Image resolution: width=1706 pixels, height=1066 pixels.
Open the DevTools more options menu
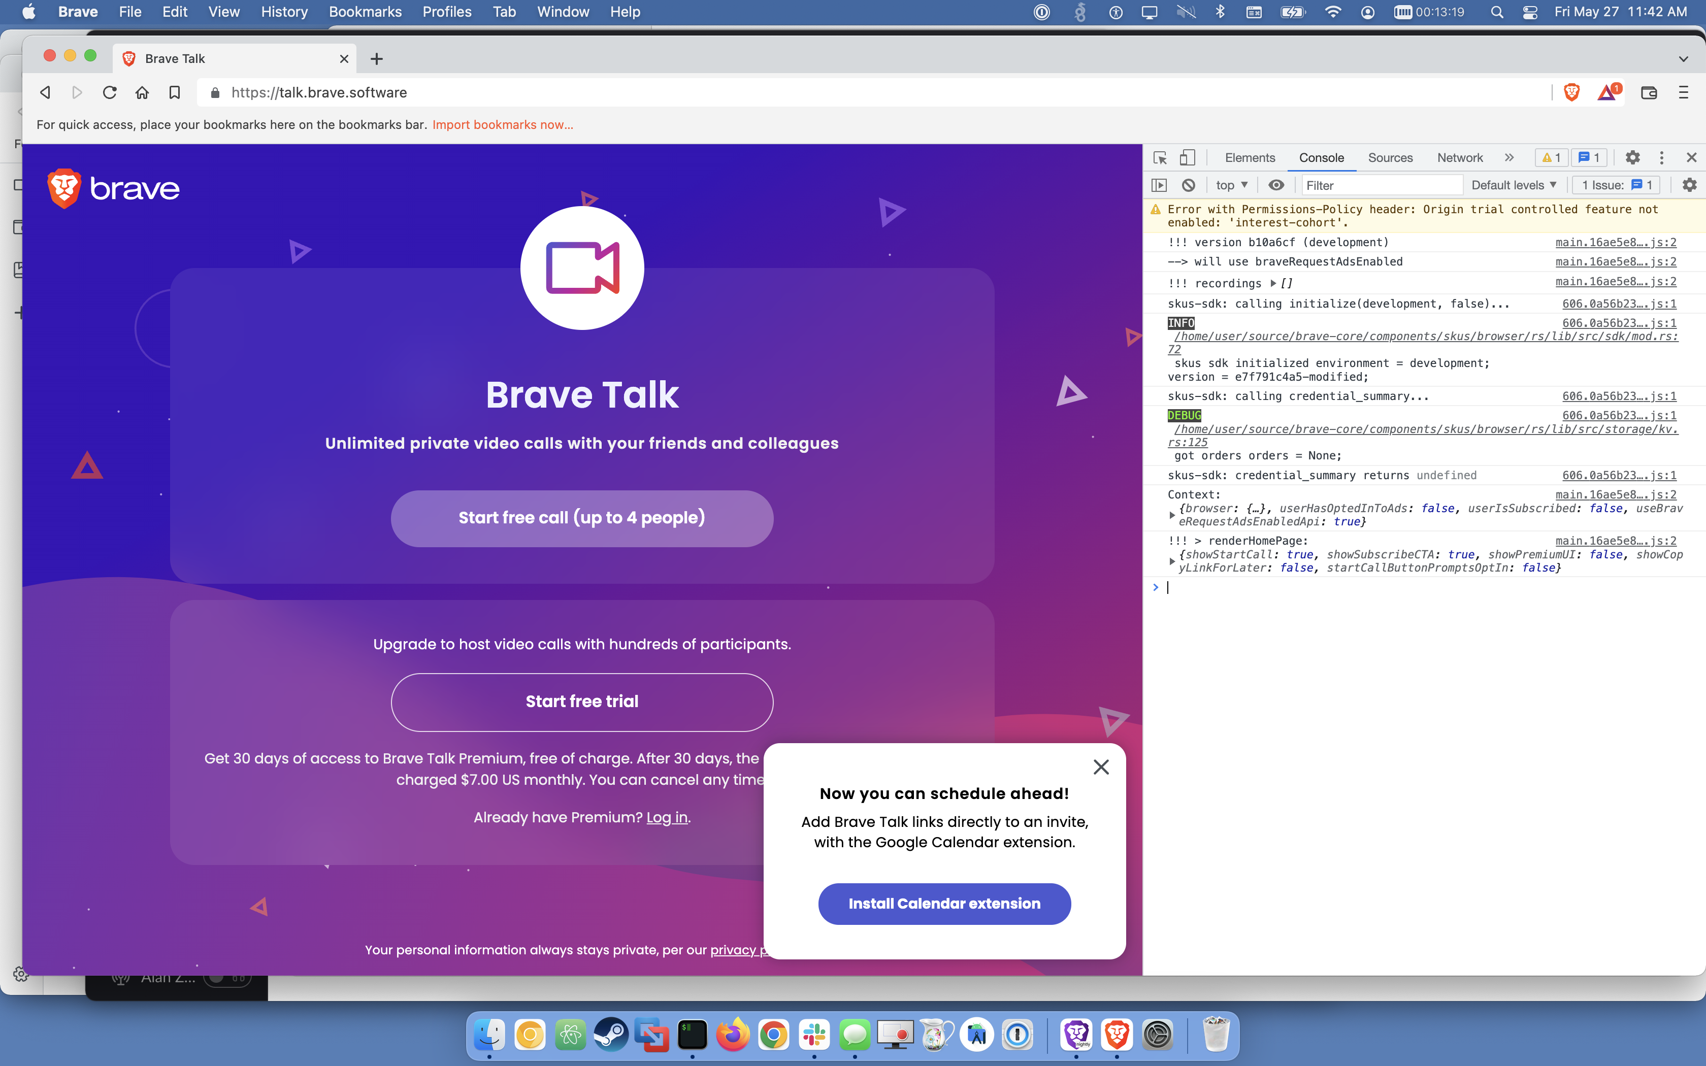[1661, 157]
